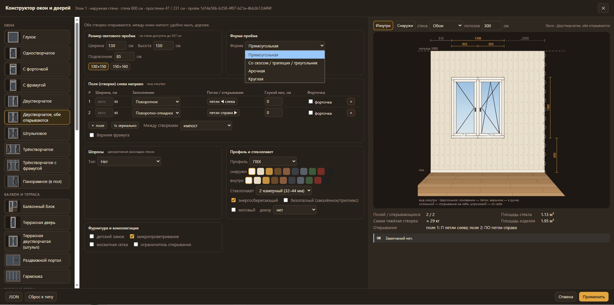
Task: Click the зеркально button
Action: (125, 126)
